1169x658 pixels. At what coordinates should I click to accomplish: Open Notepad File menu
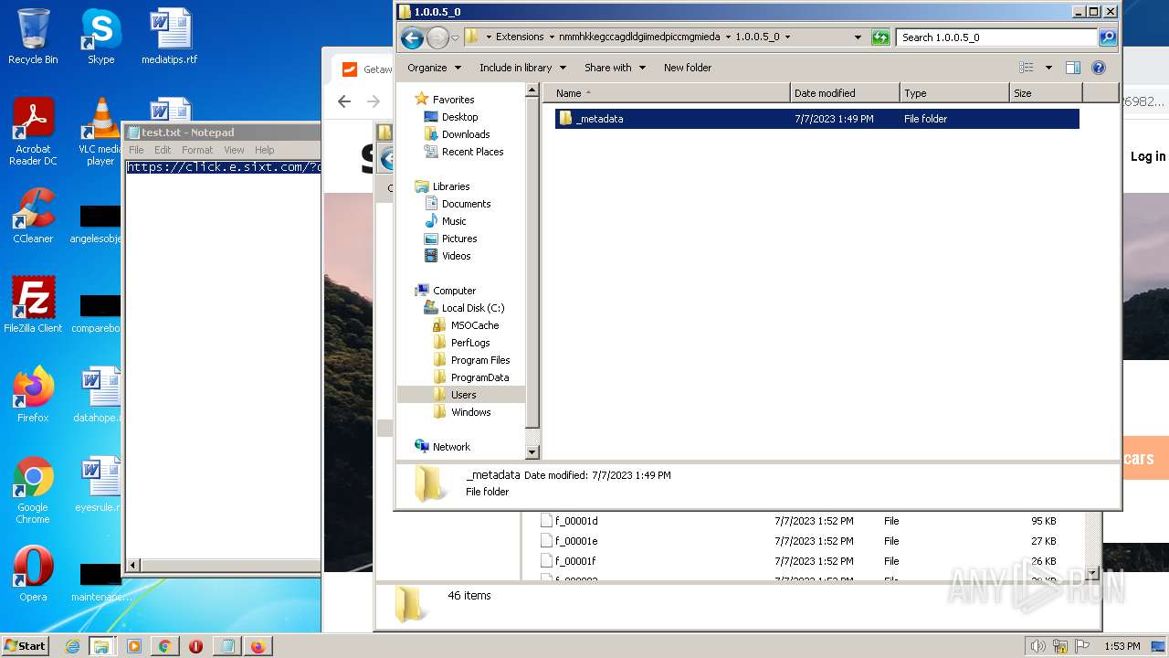(136, 150)
